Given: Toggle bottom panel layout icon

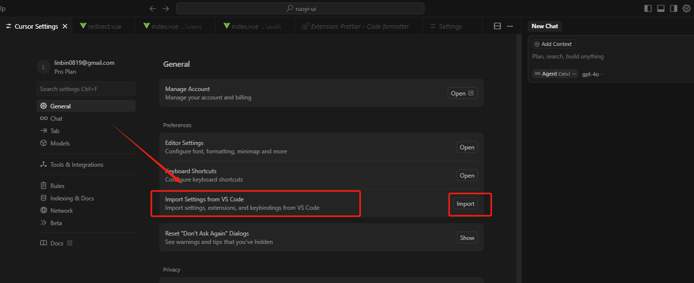Looking at the screenshot, I should tap(661, 8).
